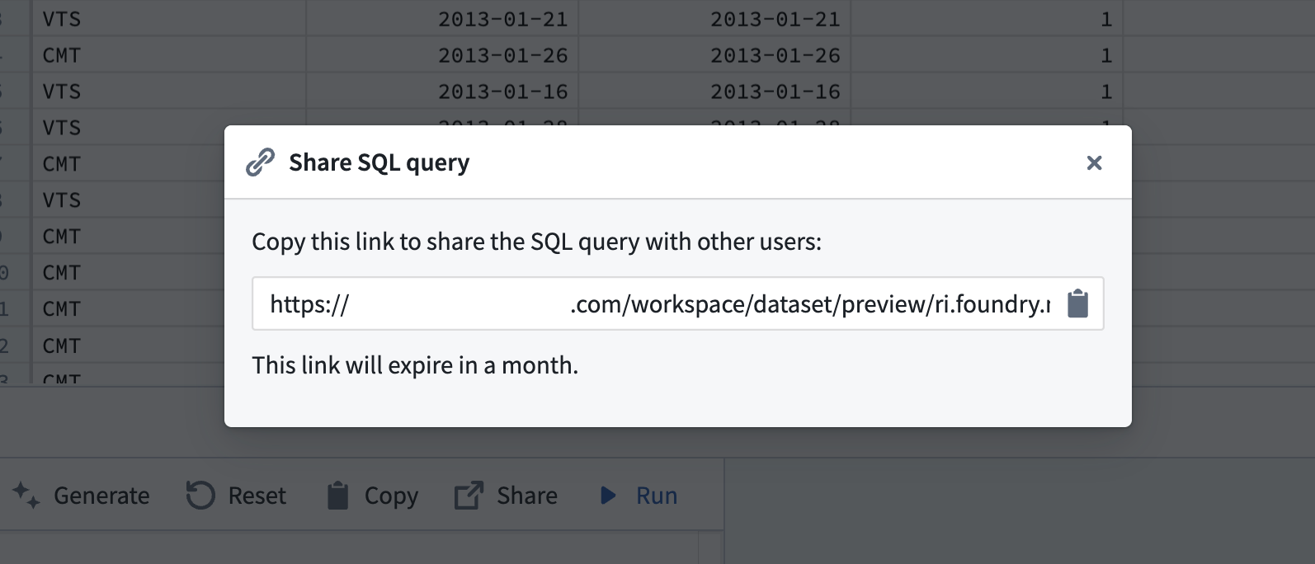Screen dimensions: 1315x564
Task: Select the CMT cell in the 2013-01-26 row
Action: pos(62,55)
